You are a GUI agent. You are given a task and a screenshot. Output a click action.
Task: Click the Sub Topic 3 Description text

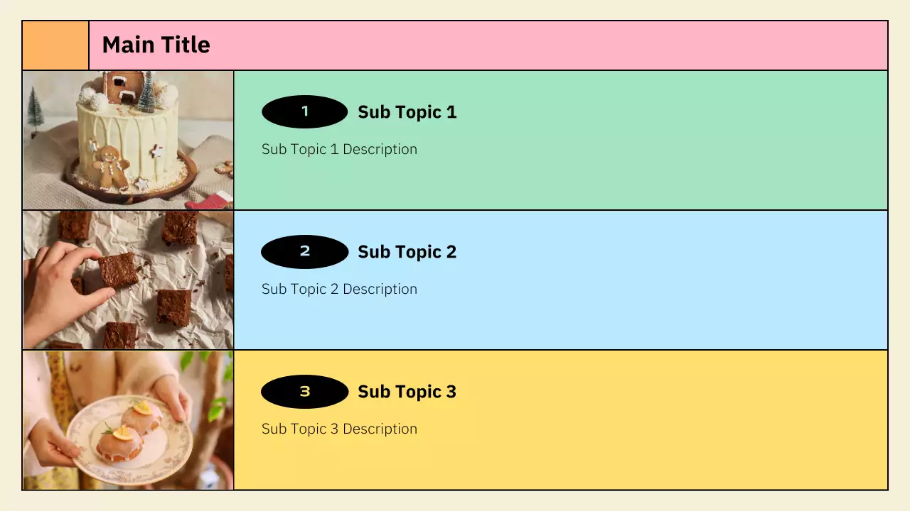point(339,429)
